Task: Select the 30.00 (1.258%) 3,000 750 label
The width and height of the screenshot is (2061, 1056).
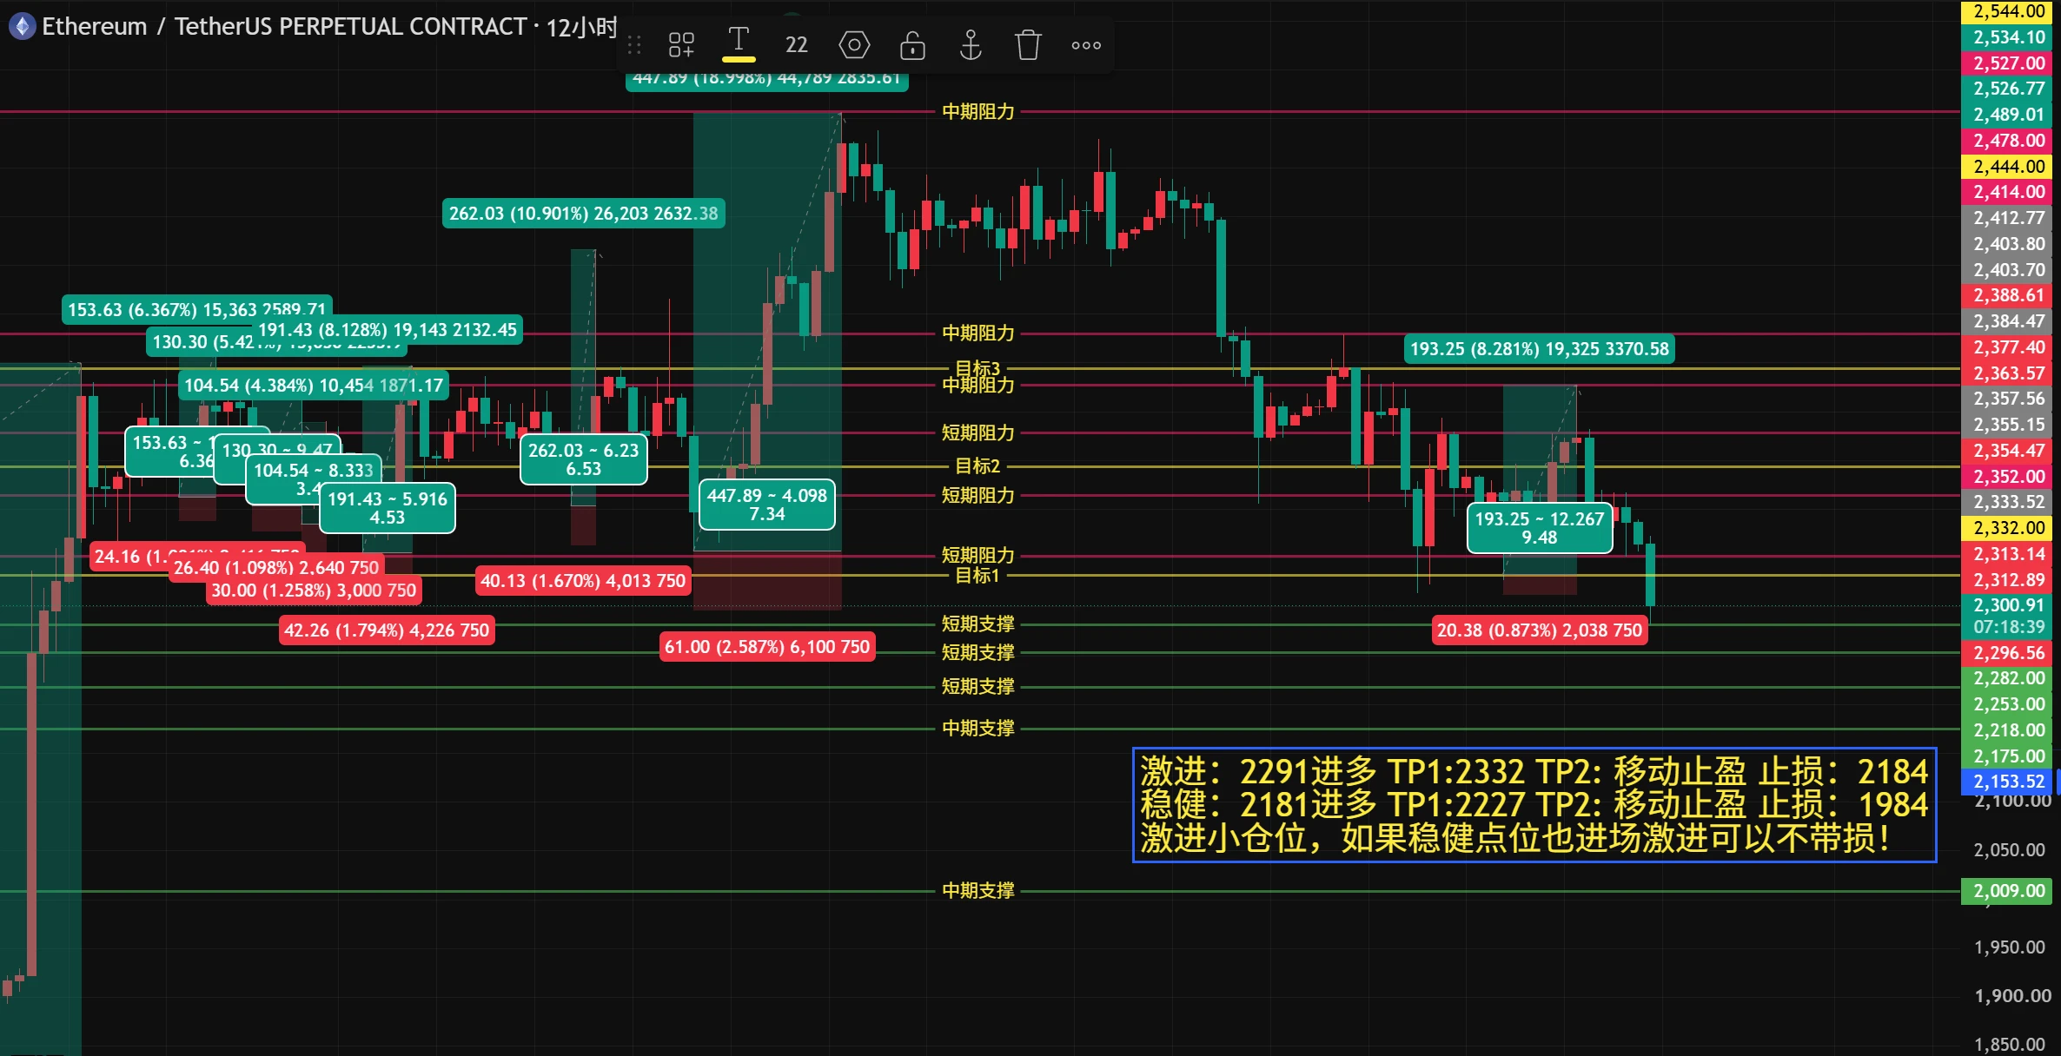Action: [x=314, y=591]
